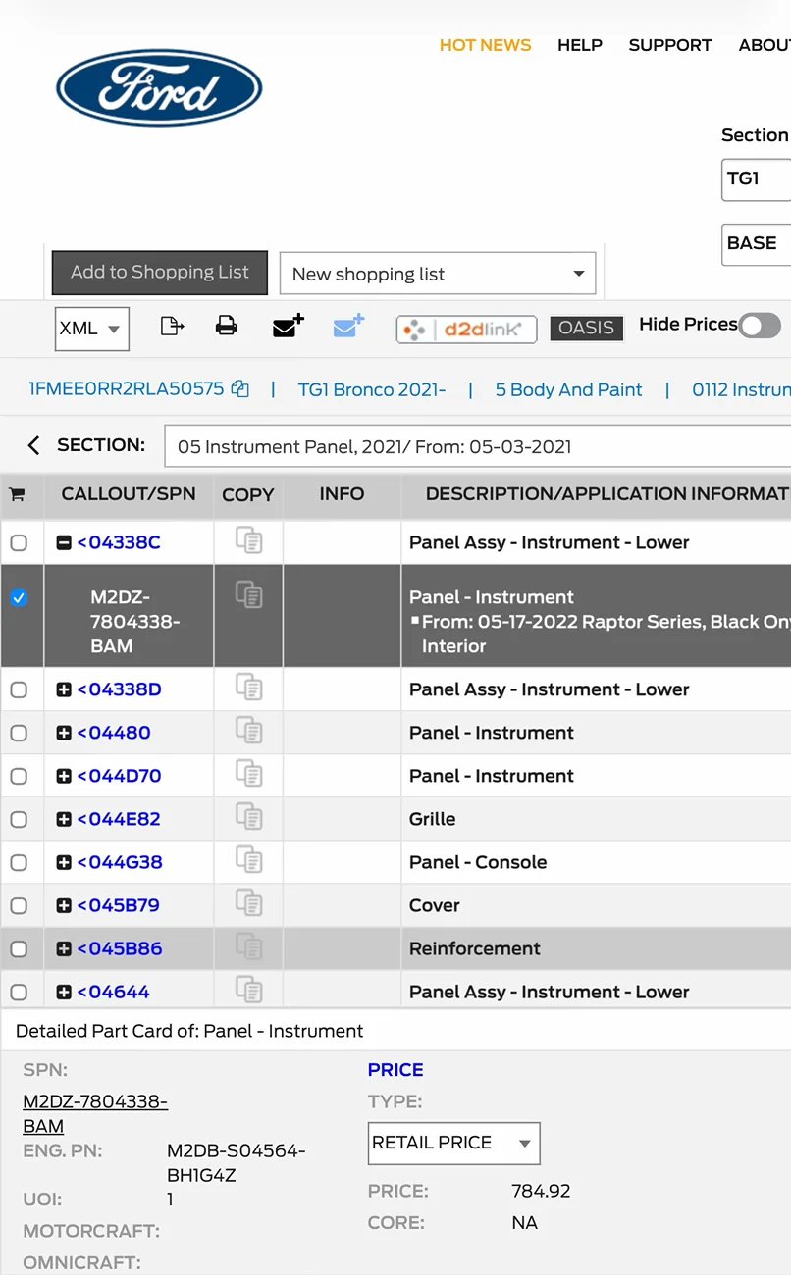Image resolution: width=791 pixels, height=1275 pixels.
Task: Click the TG1 section input field
Action: coord(756,179)
